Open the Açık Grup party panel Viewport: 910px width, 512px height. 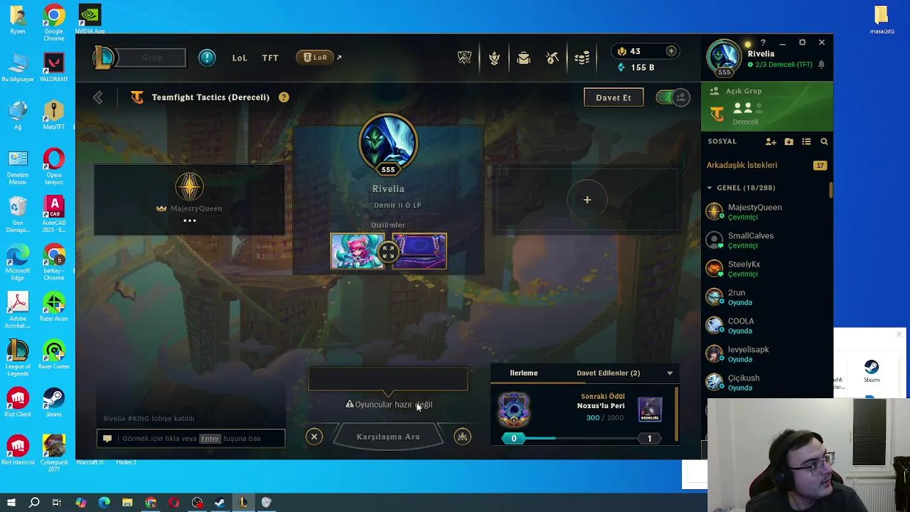coord(767,107)
